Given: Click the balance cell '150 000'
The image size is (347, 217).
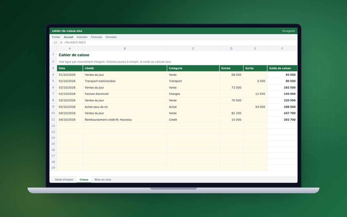Looking at the screenshot, I should click(x=282, y=94).
